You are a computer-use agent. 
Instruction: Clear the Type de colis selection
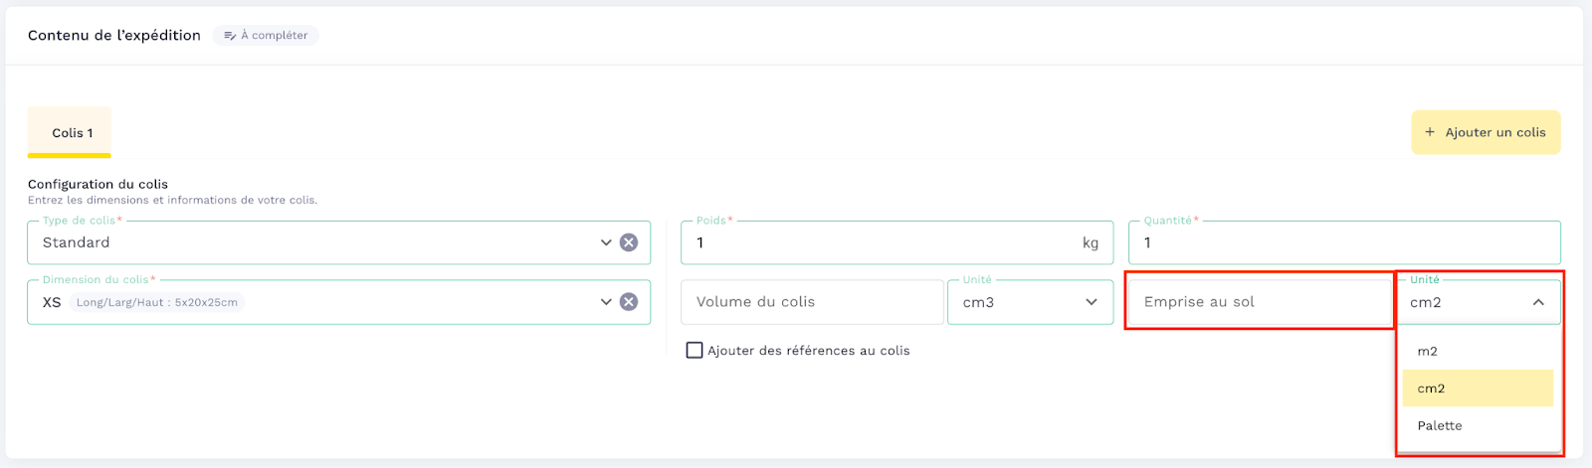coord(629,242)
